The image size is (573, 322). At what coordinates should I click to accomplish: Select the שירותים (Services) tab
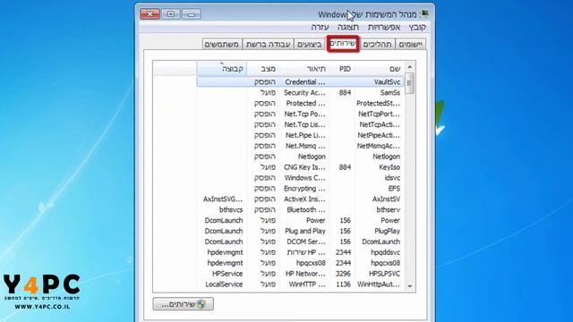click(x=343, y=44)
